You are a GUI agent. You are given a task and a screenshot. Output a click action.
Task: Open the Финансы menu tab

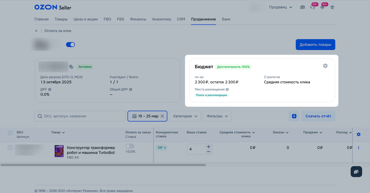pyautogui.click(x=138, y=19)
